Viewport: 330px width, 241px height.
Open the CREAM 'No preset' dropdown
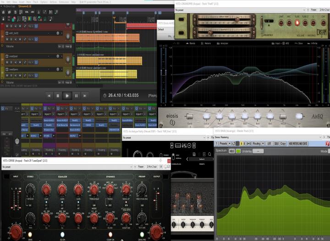(240, 10)
